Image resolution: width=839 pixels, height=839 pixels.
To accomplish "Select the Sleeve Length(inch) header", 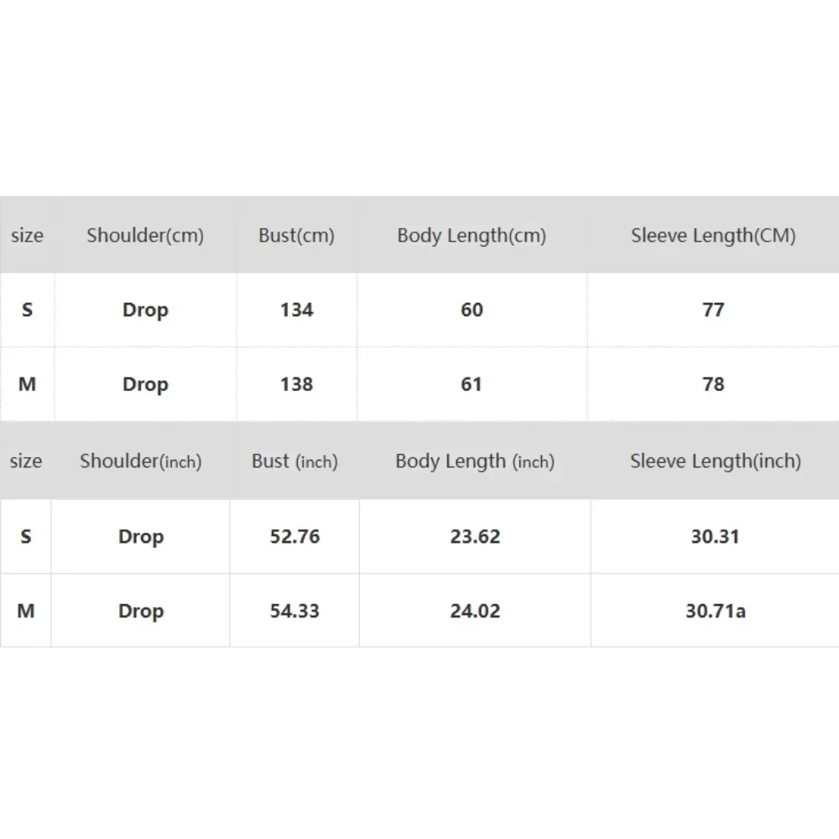I will coord(716,461).
